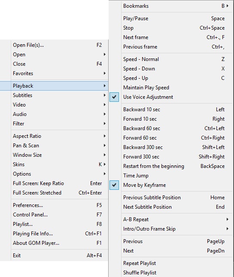The image size is (234, 277).
Task: Choose Full Screen: Keep Ratio
Action: (54, 183)
